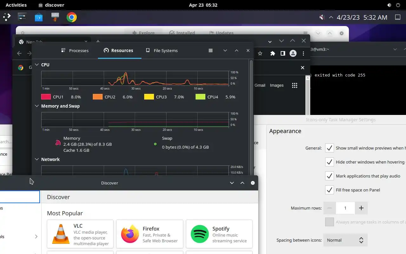Click the Discover sidebar search field
Screen dimensions: 406x254
[20, 197]
